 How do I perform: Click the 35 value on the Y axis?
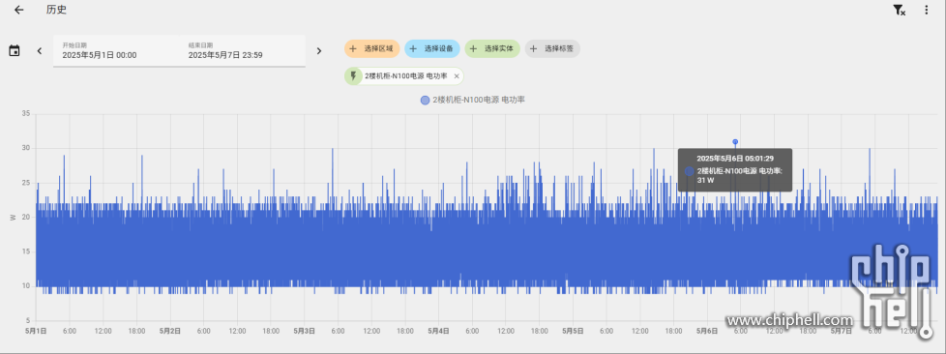25,113
